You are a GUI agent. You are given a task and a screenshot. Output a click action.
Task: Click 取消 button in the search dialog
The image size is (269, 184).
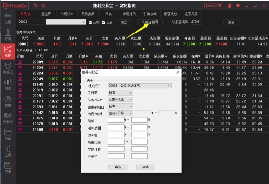[x=145, y=167]
